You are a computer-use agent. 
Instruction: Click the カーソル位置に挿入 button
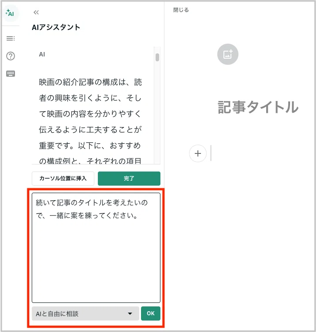(x=63, y=179)
